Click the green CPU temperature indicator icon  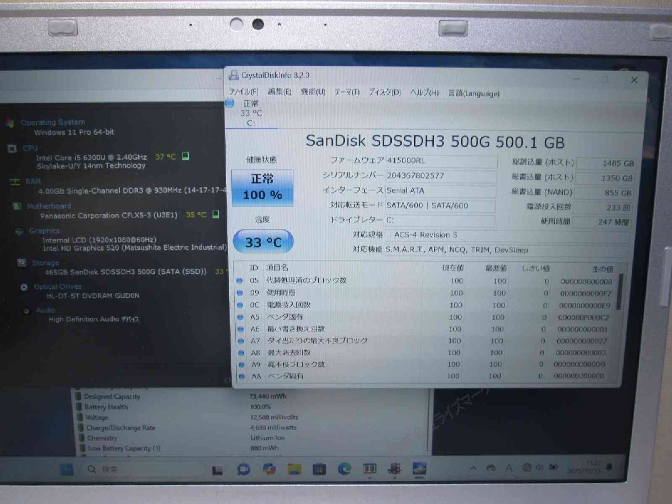(x=185, y=156)
